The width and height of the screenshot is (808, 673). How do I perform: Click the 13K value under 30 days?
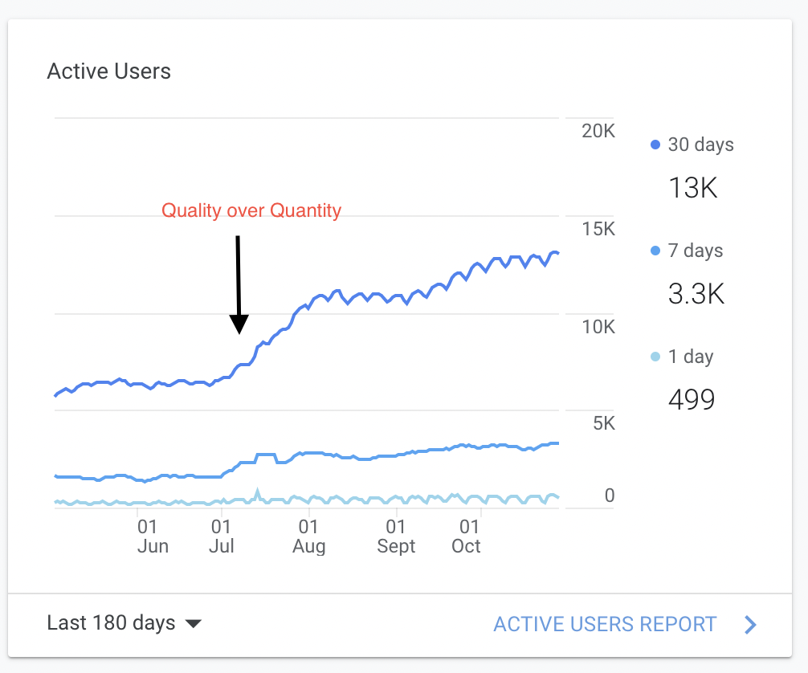692,189
